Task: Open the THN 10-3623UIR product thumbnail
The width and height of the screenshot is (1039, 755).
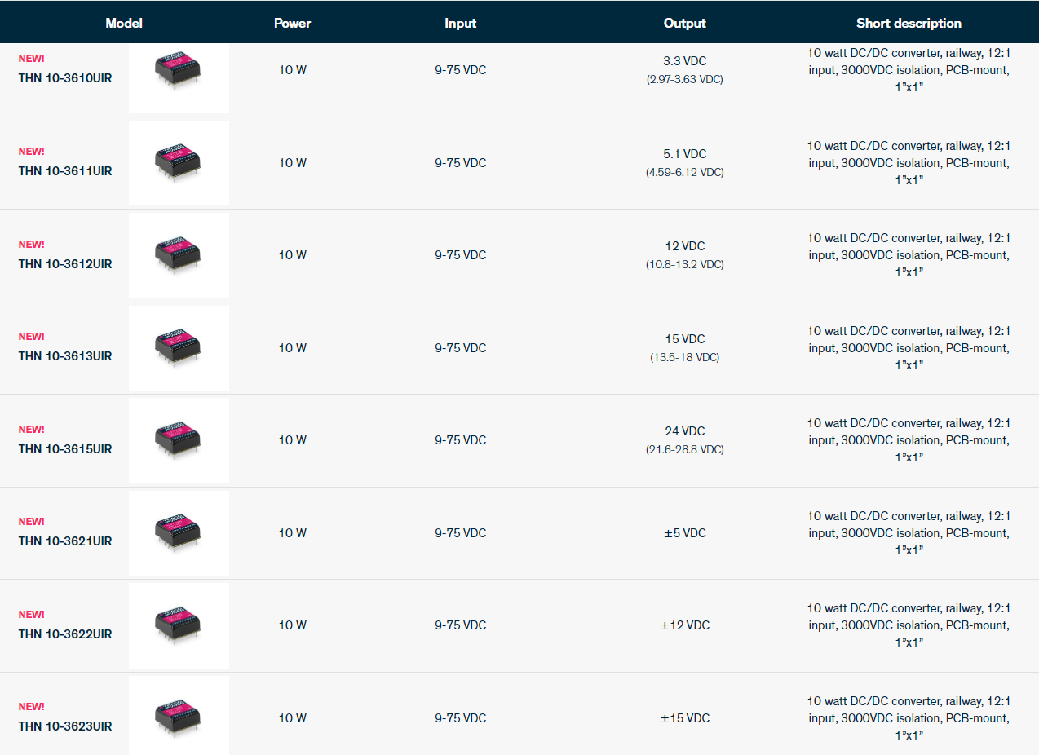Action: 179,717
